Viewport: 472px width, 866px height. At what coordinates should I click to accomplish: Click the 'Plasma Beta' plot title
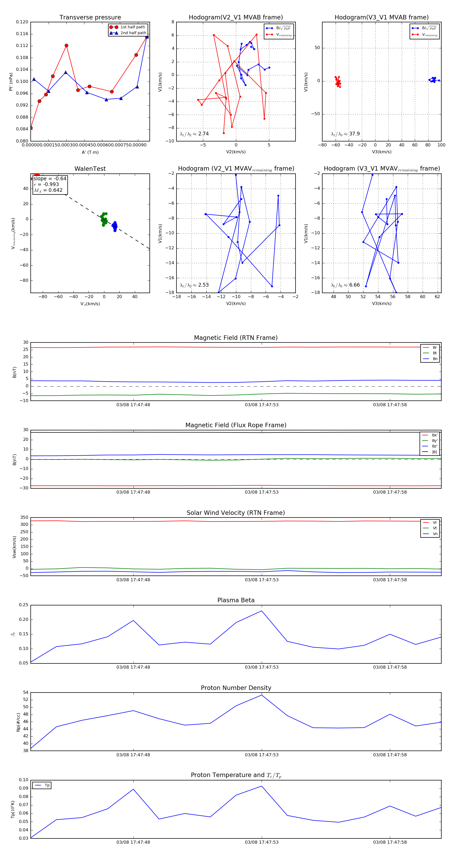pyautogui.click(x=236, y=600)
